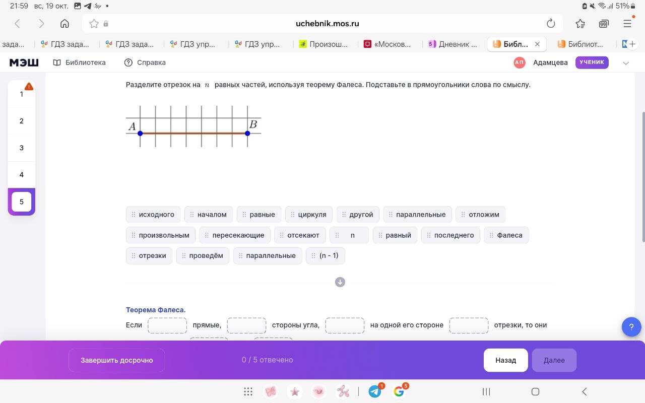Open Telegram from the dock
The height and width of the screenshot is (403, 645).
[x=375, y=391]
